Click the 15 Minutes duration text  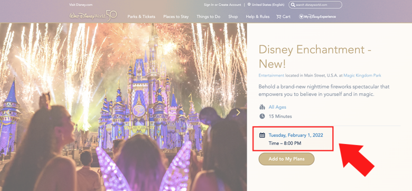click(280, 116)
